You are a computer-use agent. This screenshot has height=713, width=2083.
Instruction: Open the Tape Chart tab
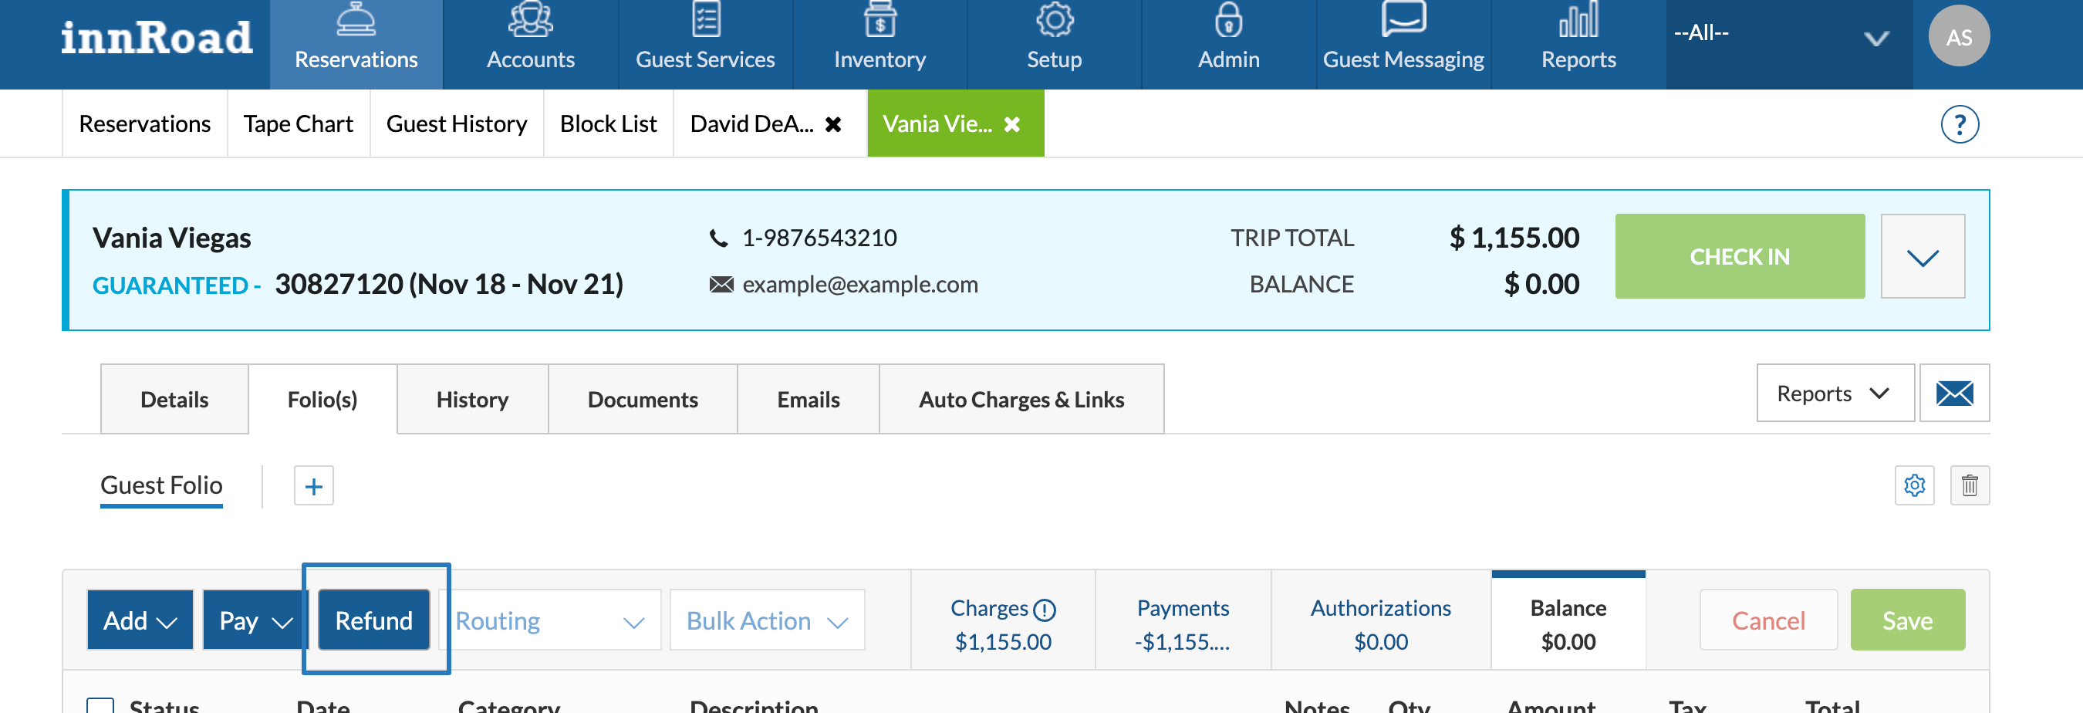[299, 123]
